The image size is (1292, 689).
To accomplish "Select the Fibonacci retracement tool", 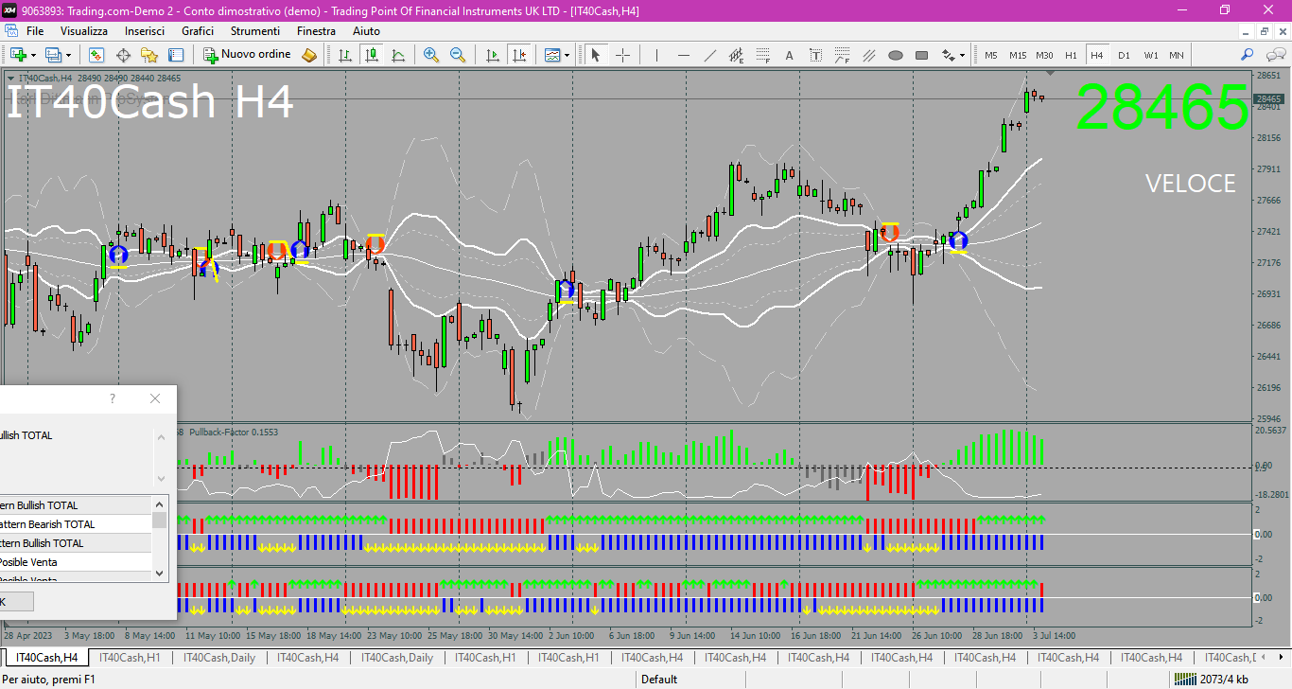I will (x=762, y=55).
